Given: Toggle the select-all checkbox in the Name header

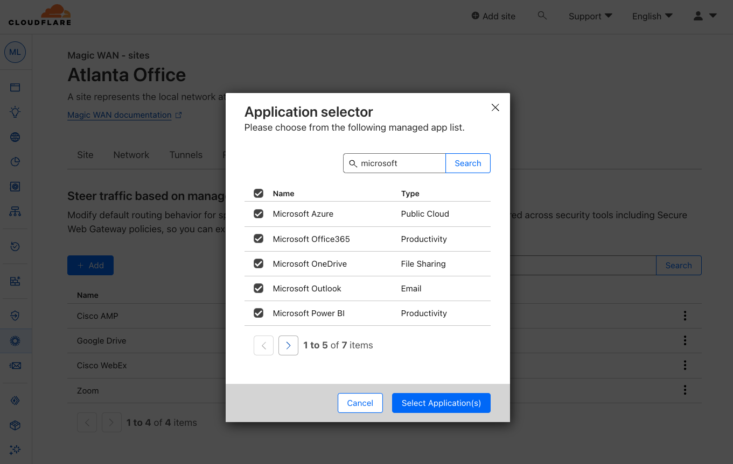Looking at the screenshot, I should click(259, 193).
